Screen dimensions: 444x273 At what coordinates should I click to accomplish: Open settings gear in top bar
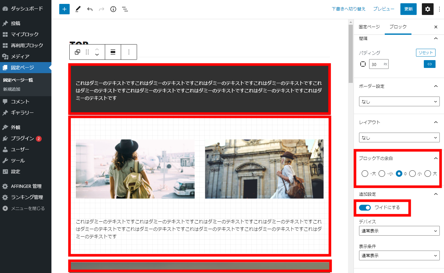tap(428, 9)
